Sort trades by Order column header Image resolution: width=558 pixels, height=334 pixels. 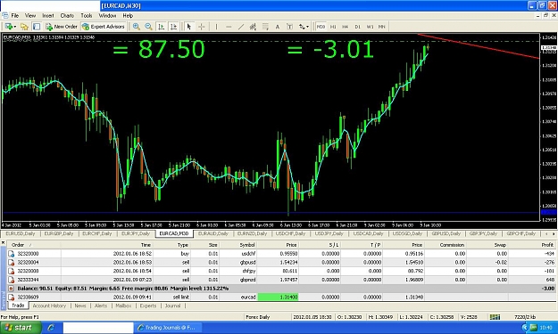(x=18, y=245)
